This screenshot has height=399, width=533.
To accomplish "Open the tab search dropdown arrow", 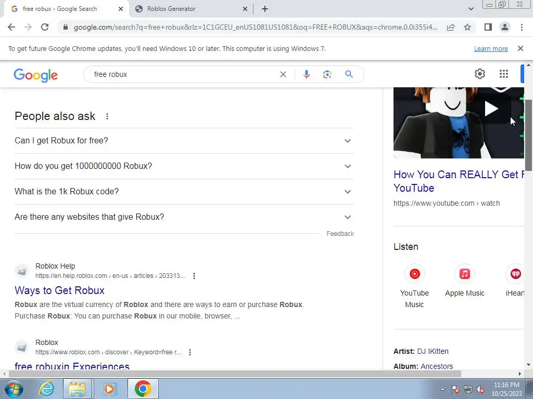I will click(x=471, y=9).
